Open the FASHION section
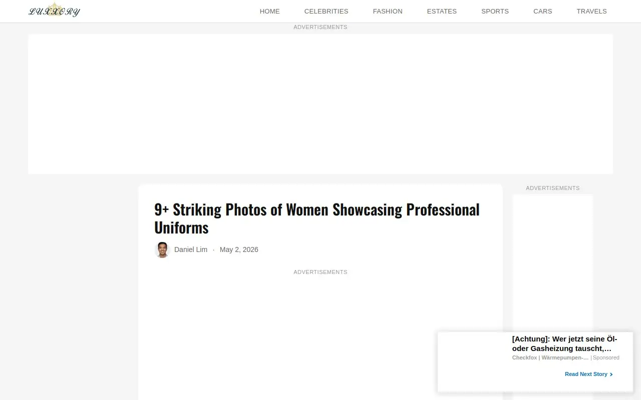 388,11
